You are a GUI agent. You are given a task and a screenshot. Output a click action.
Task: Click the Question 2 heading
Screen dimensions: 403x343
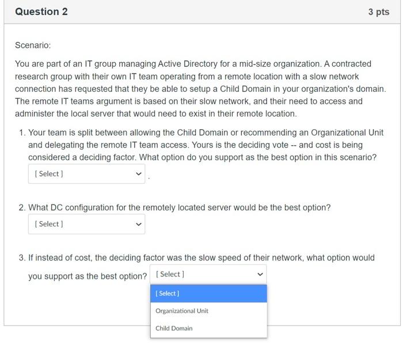pos(41,12)
